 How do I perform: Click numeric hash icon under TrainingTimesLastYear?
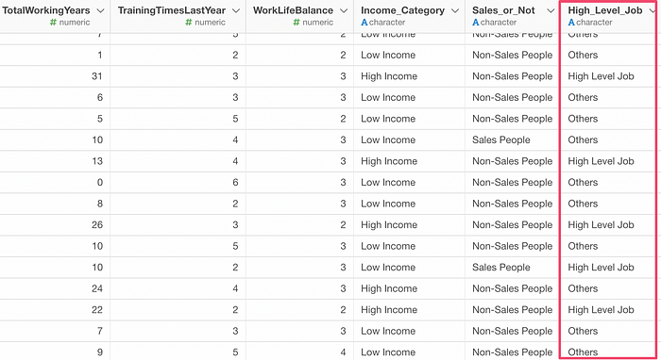pos(189,23)
